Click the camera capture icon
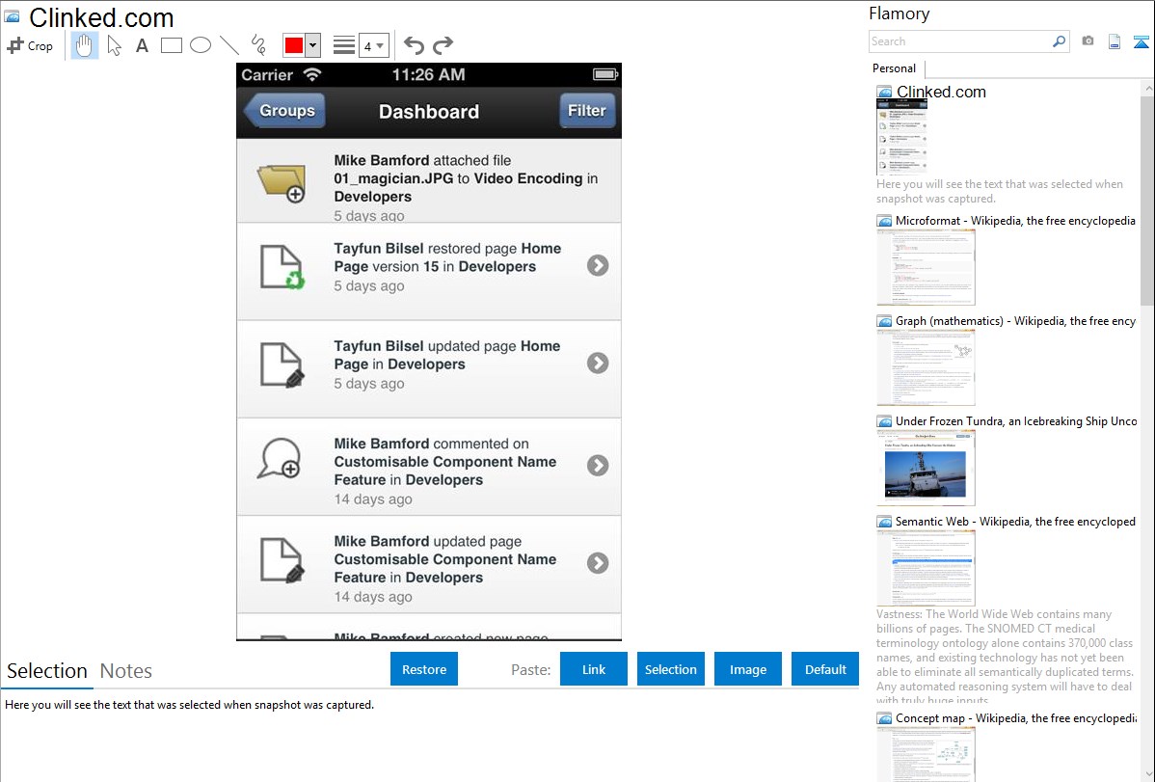This screenshot has height=782, width=1155. [x=1088, y=41]
